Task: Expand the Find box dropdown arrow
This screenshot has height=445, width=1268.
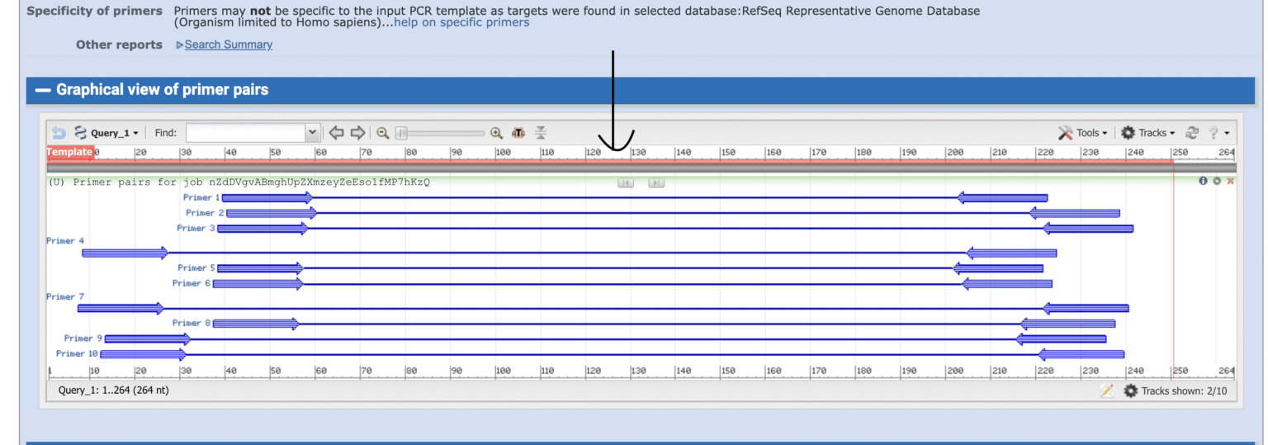Action: tap(312, 133)
